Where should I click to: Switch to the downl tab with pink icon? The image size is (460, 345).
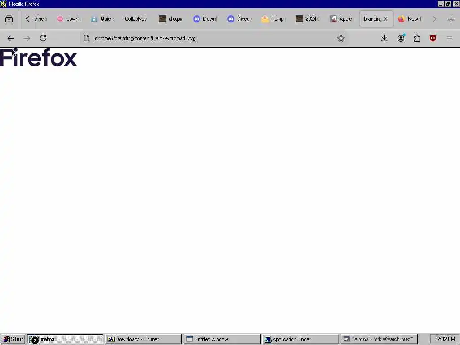[69, 19]
